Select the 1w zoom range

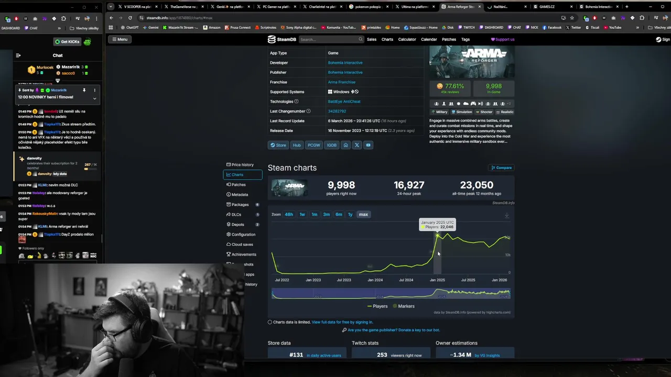302,215
